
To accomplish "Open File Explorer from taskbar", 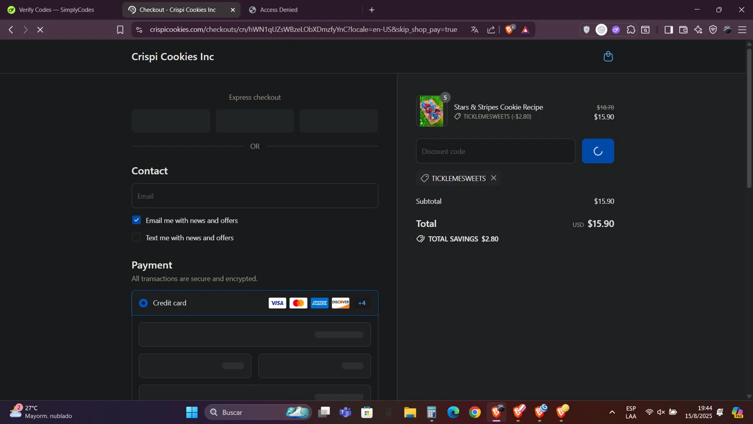I will point(410,412).
